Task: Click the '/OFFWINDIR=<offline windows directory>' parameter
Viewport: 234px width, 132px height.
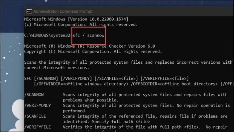Action: point(81,84)
